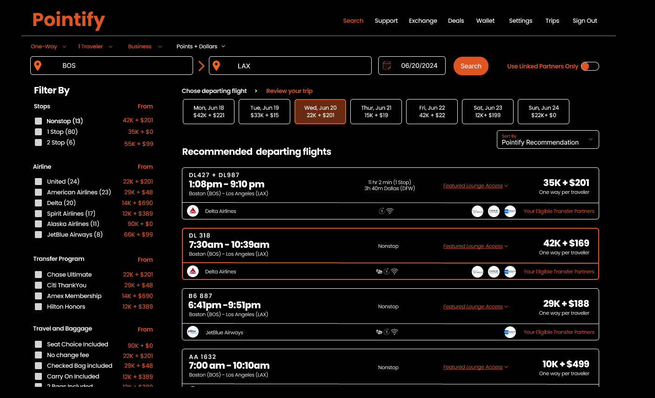Open the Deals menu item
Screen dimensions: 655x398
pyautogui.click(x=456, y=20)
